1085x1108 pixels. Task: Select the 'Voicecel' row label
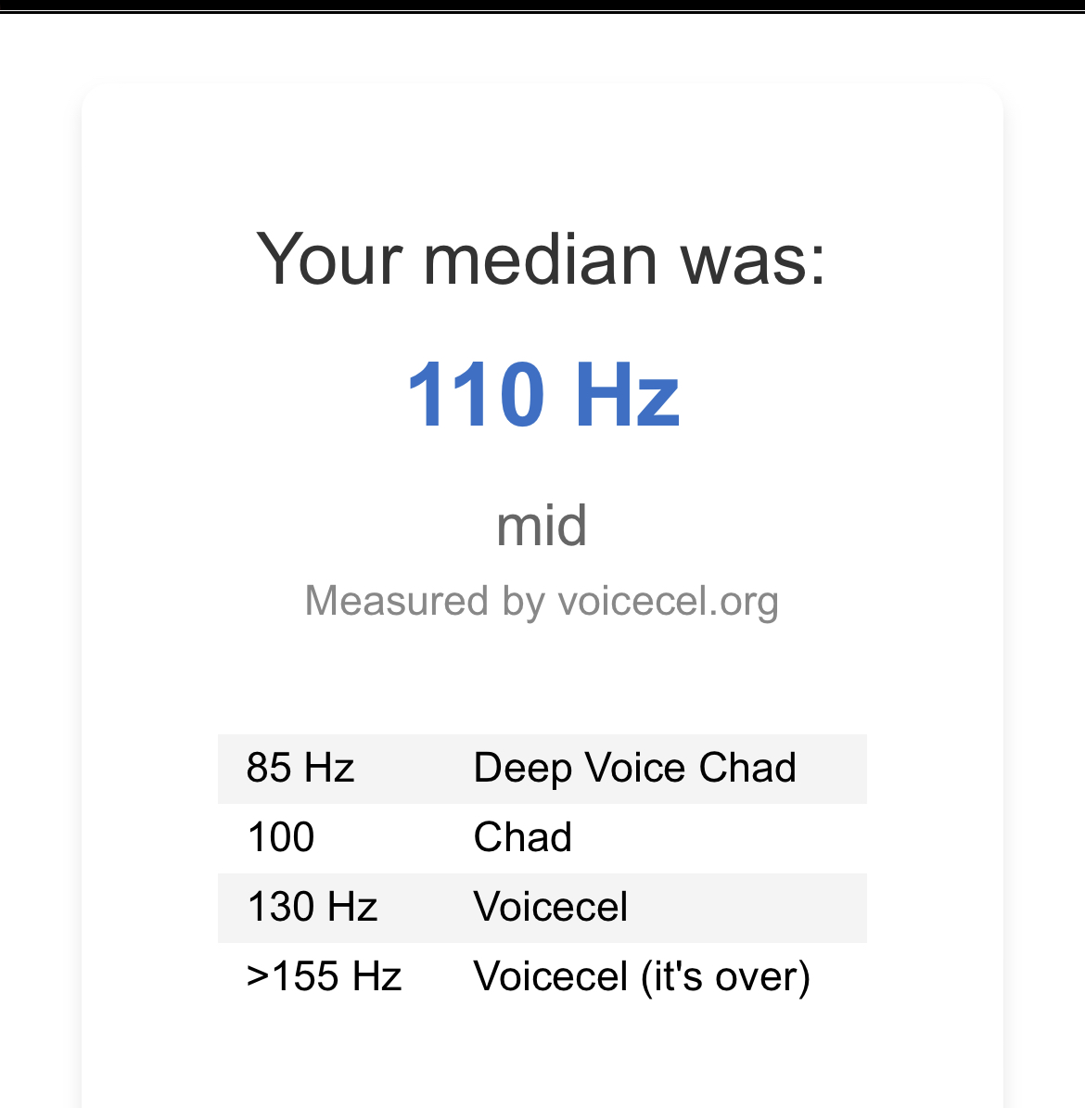tap(551, 907)
